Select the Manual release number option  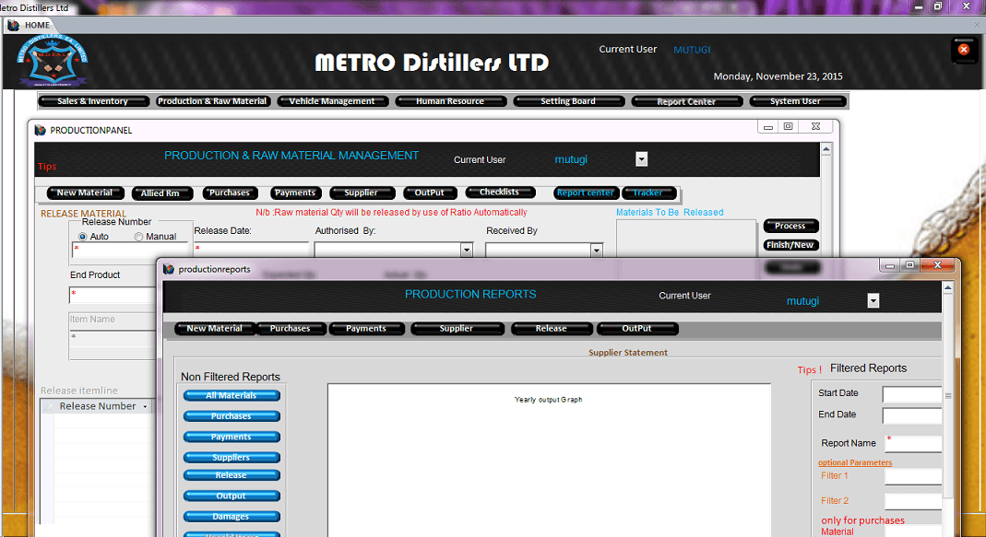[x=138, y=237]
